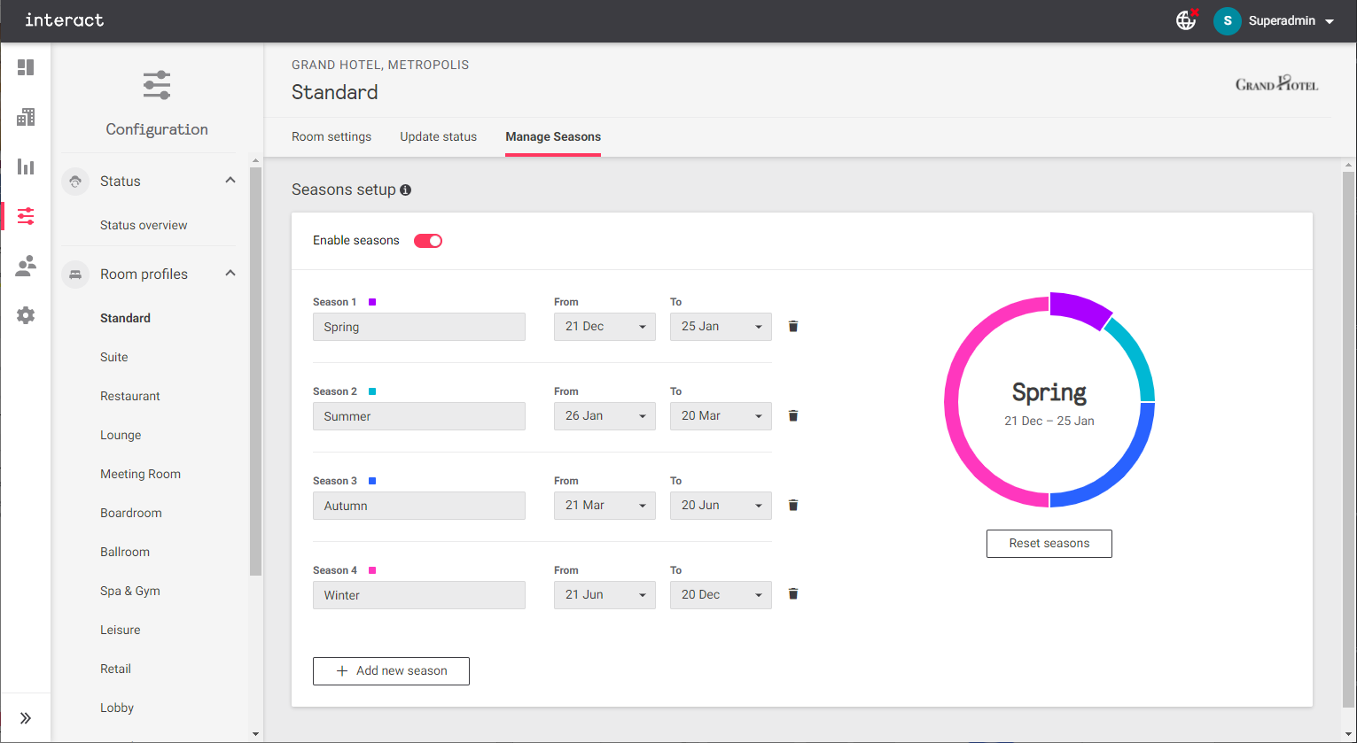Open the dashboard icon in left rail

point(26,67)
